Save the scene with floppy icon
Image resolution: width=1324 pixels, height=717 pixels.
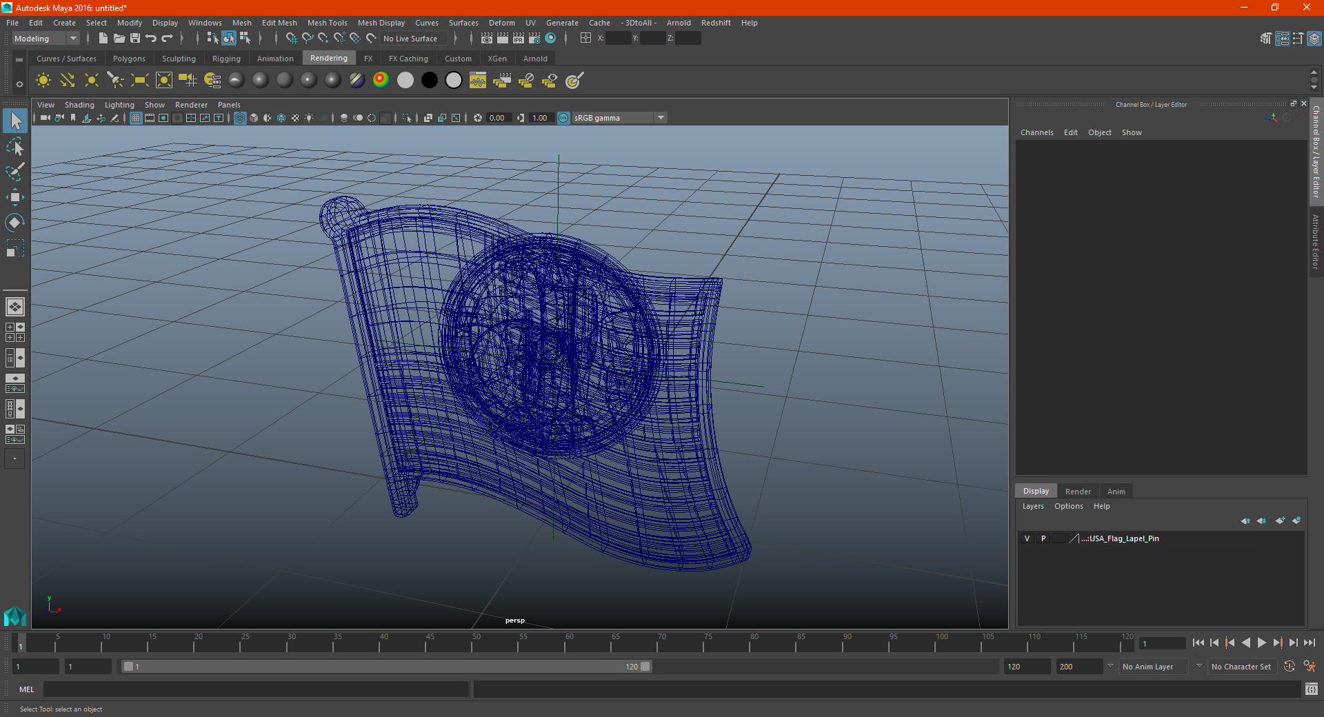[135, 39]
